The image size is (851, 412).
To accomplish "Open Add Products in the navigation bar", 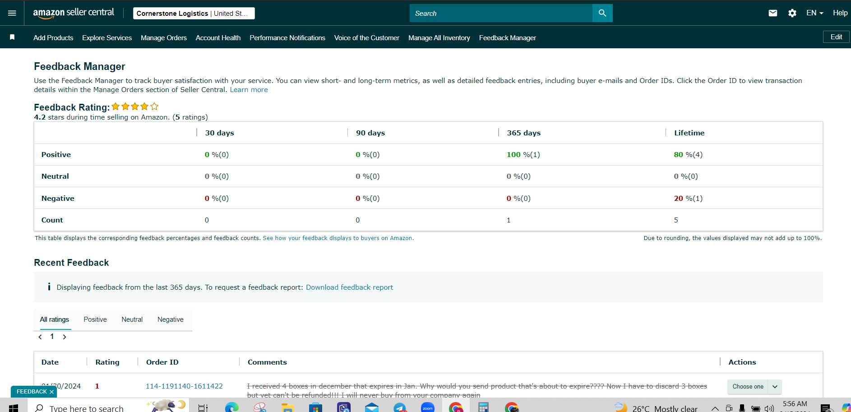I will tap(53, 38).
